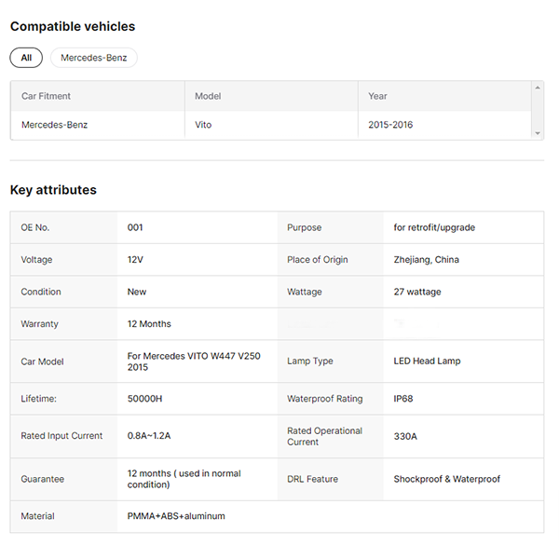This screenshot has height=559, width=559.
Task: Click the Year column header
Action: (x=377, y=96)
